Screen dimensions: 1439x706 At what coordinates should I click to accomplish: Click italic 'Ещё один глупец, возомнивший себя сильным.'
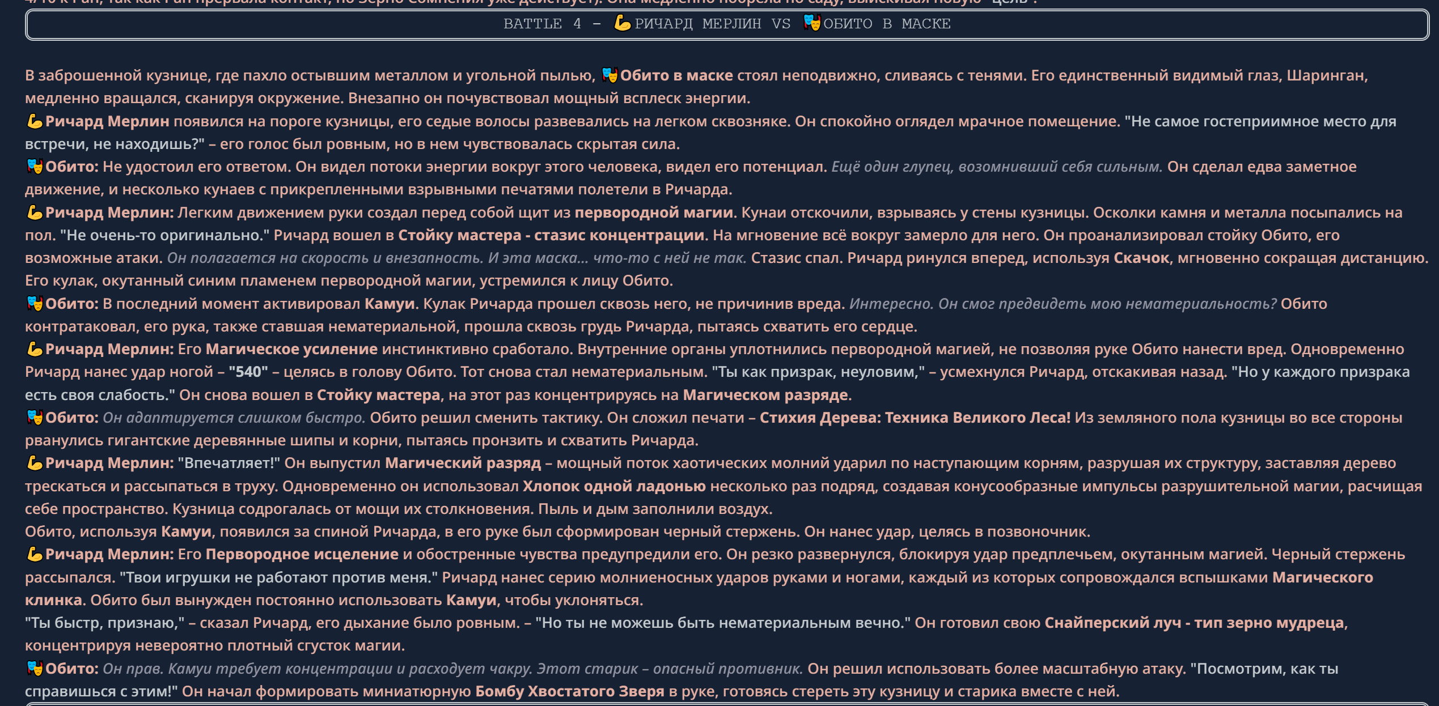[997, 167]
